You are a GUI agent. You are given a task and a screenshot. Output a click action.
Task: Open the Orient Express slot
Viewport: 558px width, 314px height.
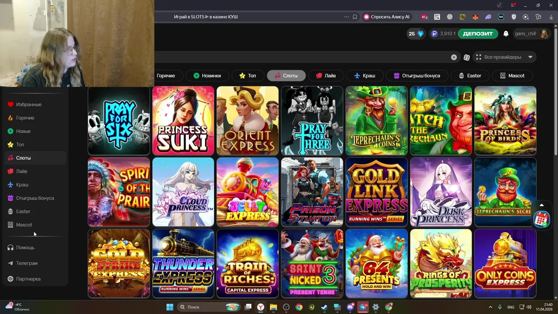tap(248, 121)
